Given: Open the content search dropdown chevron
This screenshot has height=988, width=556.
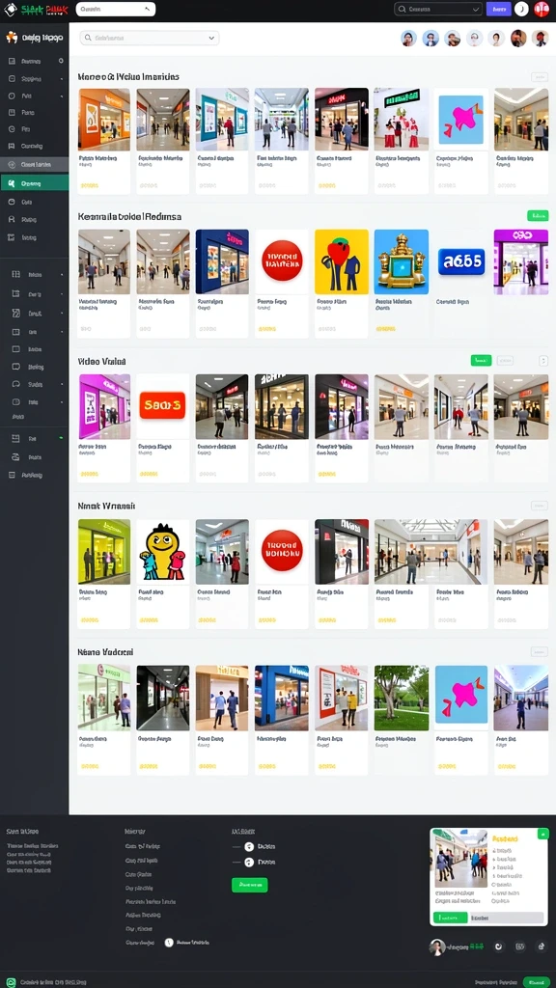Looking at the screenshot, I should (211, 38).
